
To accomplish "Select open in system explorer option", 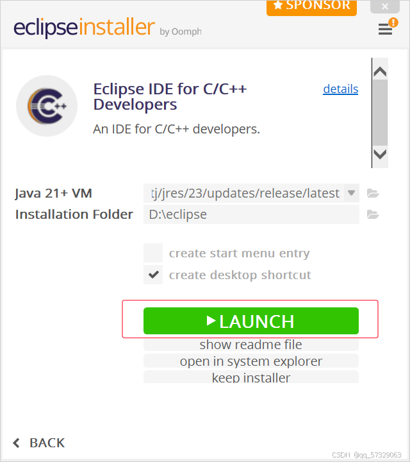I will tap(251, 361).
